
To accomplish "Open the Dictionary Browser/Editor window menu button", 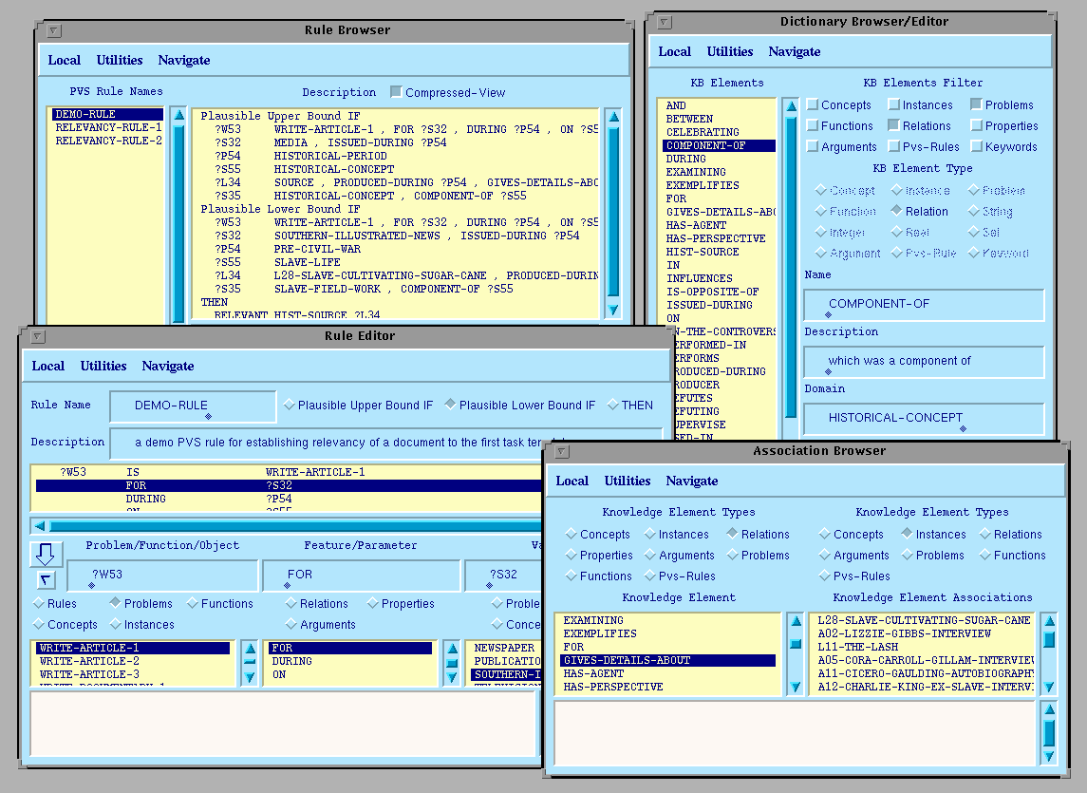I will [665, 22].
